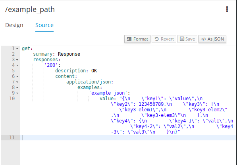
Task: Click the Save button
Action: 187,39
